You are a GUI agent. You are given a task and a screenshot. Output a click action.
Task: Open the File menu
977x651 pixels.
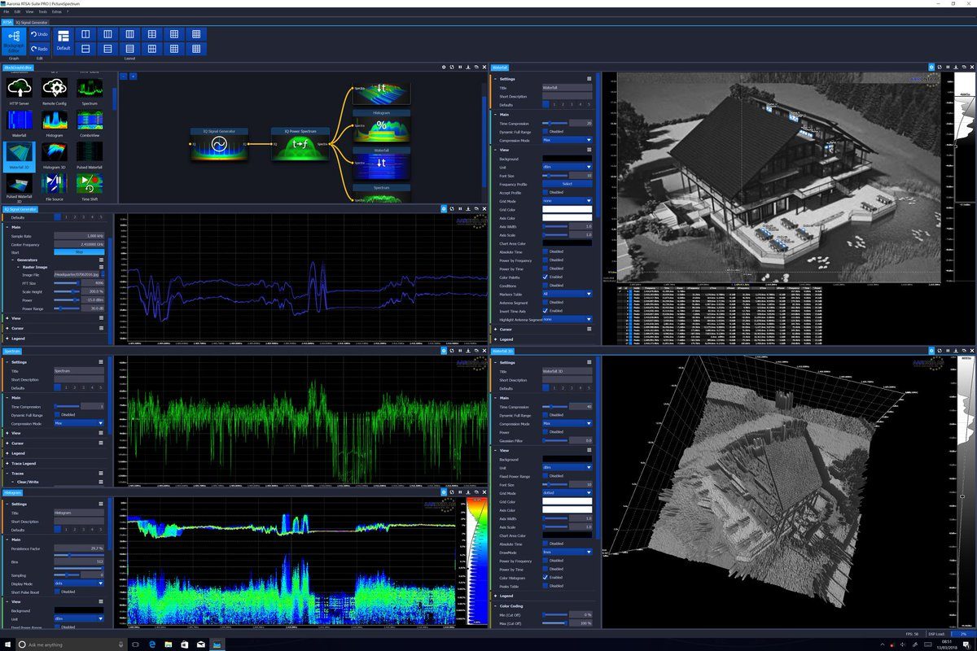(x=6, y=12)
